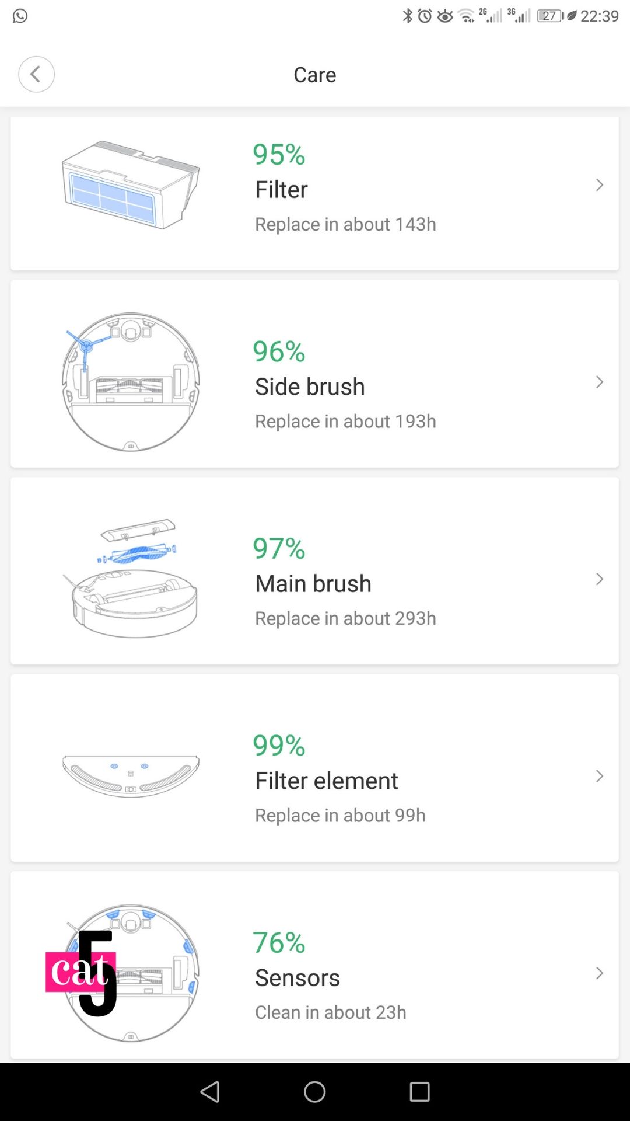Open the Main brush entry
The width and height of the screenshot is (630, 1121).
[x=313, y=584]
